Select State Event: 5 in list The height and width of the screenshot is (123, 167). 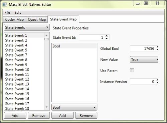(x=24, y=50)
